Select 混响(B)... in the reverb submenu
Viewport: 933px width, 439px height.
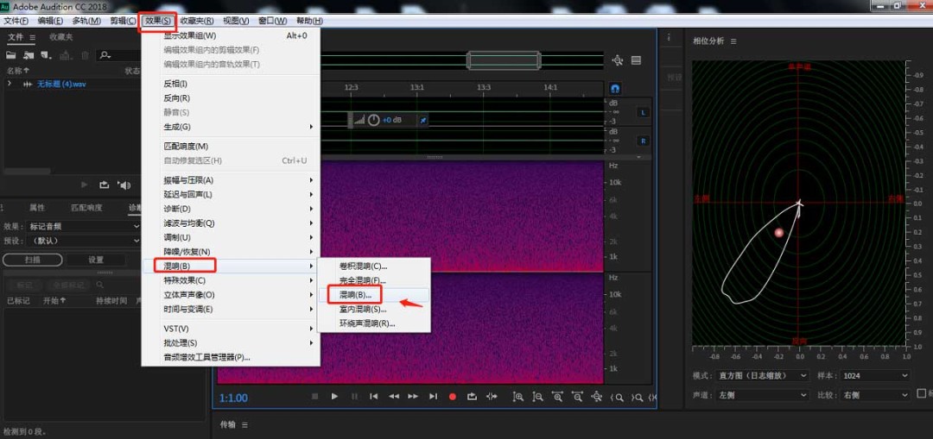coord(355,295)
